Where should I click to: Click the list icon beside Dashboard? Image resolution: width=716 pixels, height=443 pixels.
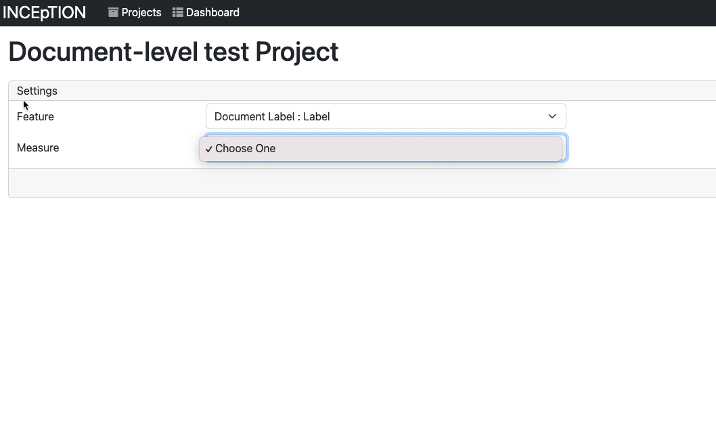177,12
